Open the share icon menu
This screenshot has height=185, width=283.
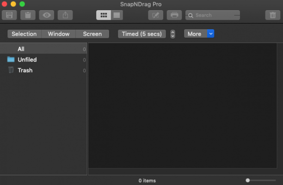pos(65,15)
